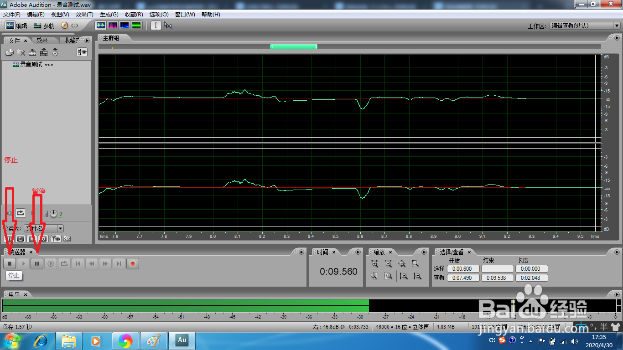
Task: Open the 编辑(E) menu
Action: pyautogui.click(x=36, y=15)
